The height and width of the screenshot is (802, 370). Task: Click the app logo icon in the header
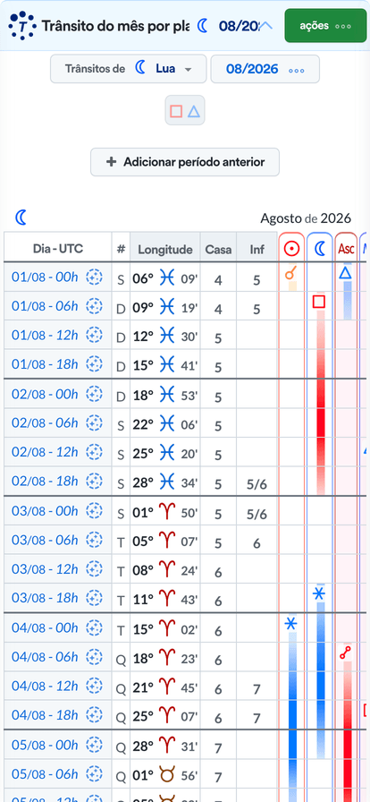tap(22, 25)
